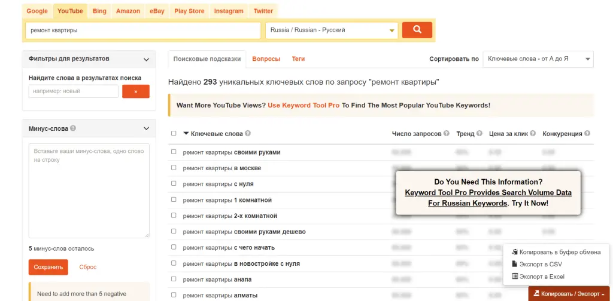The image size is (613, 301).
Task: Open the Копировать / Экспорт dropdown button
Action: coord(569,294)
